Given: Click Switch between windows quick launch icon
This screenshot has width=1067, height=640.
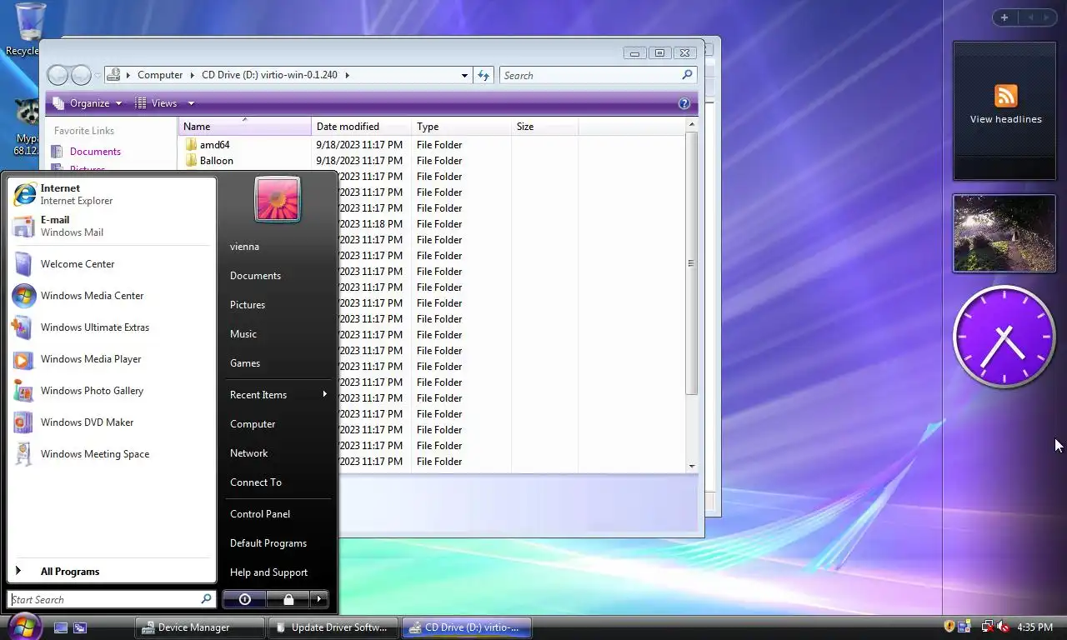Looking at the screenshot, I should (80, 627).
